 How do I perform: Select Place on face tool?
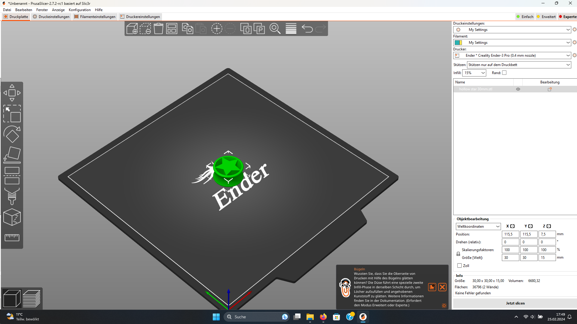pyautogui.click(x=12, y=155)
